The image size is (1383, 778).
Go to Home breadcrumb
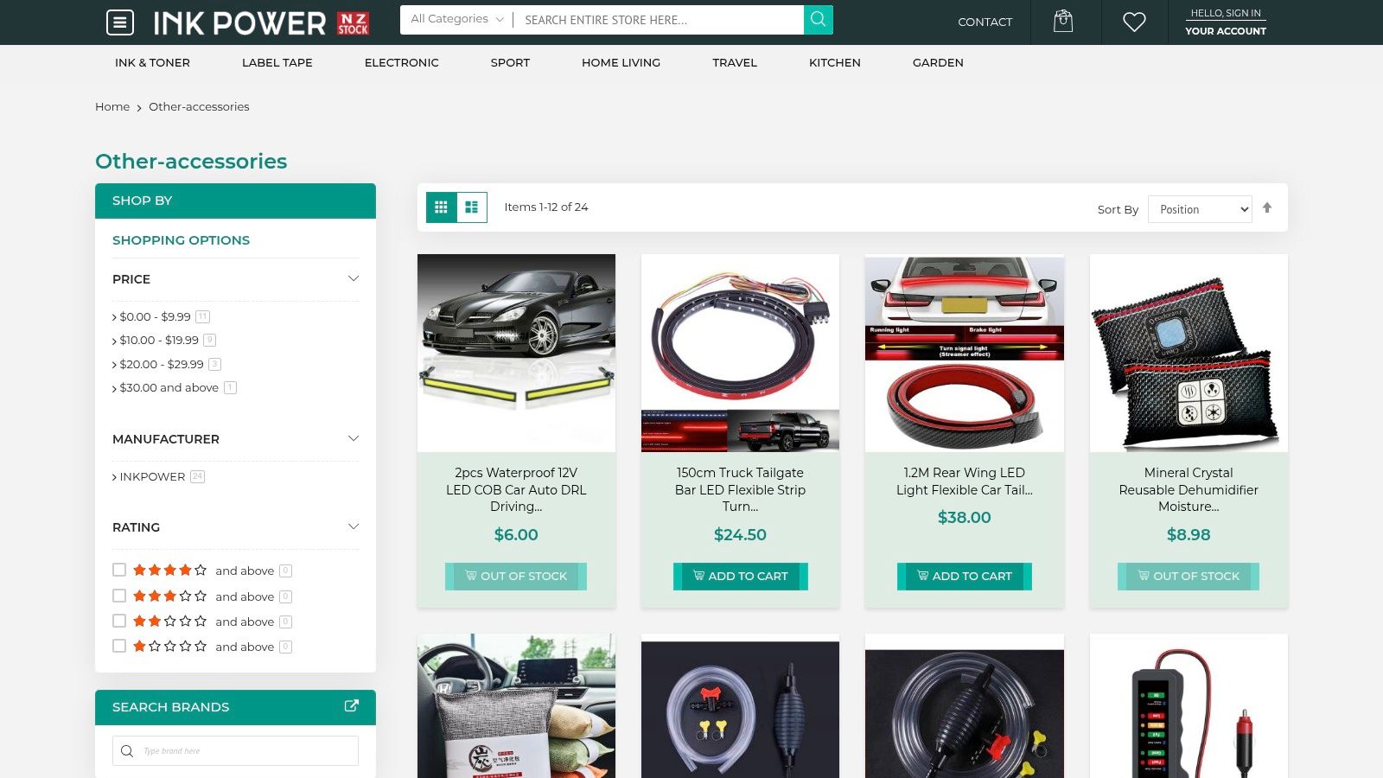coord(112,106)
